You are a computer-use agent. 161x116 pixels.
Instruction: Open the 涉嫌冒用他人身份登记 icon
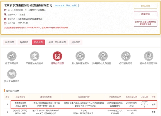point(103,56)
